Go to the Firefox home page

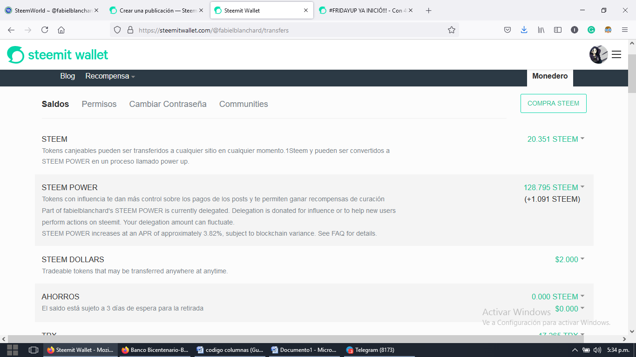[61, 30]
